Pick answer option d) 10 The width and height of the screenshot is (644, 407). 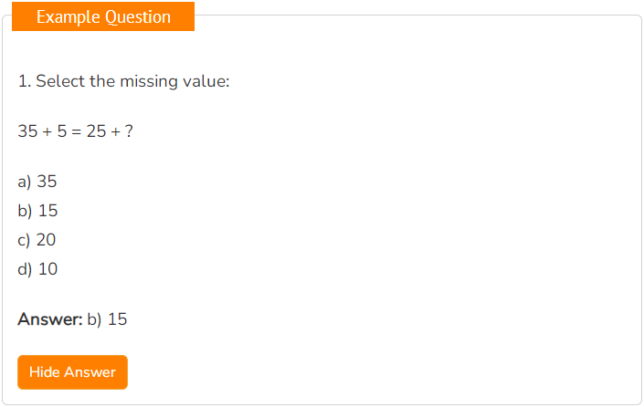coord(37,268)
